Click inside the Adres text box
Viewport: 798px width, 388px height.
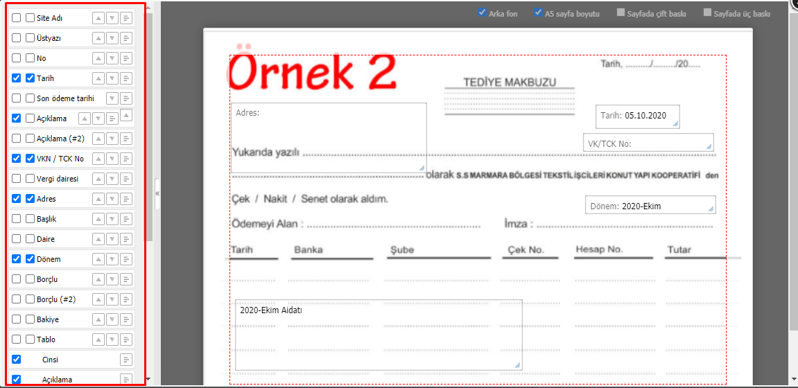tap(329, 138)
